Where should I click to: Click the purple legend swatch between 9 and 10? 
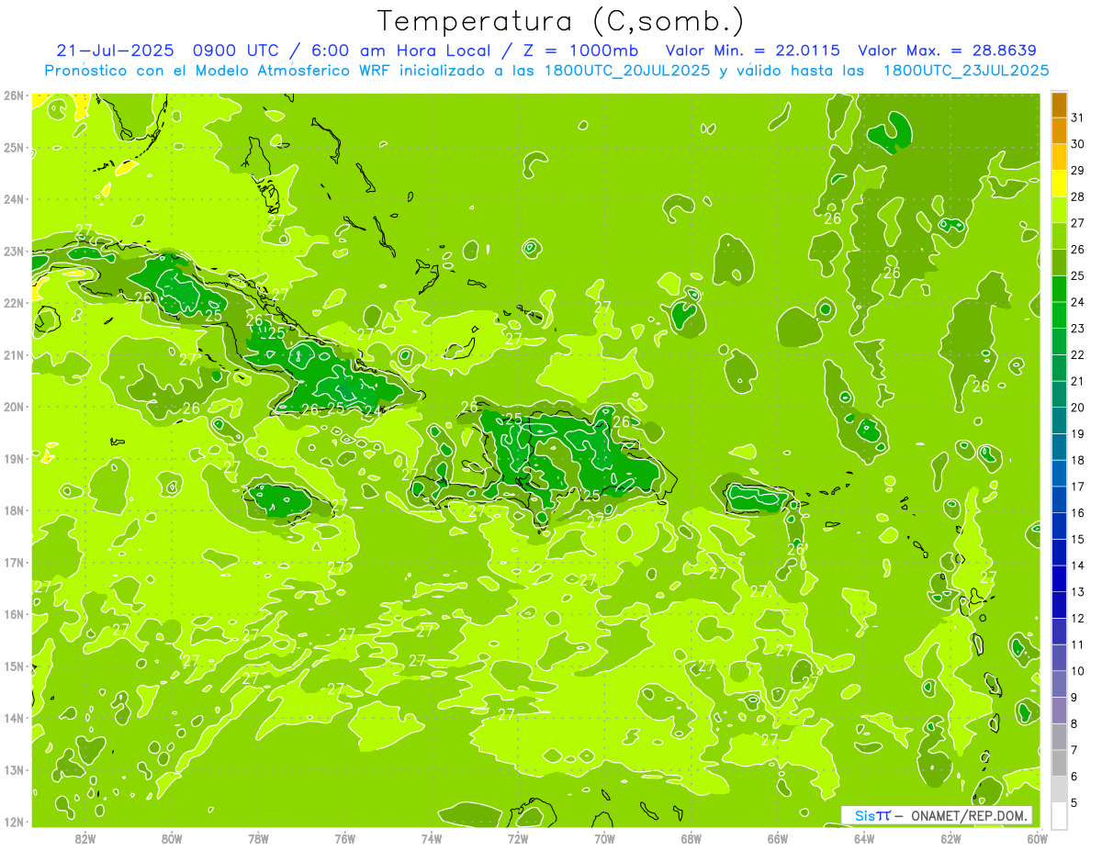pos(1059,683)
